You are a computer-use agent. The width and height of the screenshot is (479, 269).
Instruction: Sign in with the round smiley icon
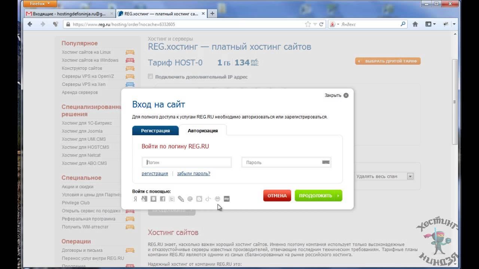pos(217,199)
